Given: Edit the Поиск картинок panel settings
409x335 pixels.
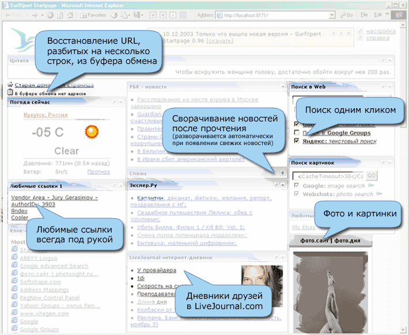Looking at the screenshot, I should [x=383, y=162].
